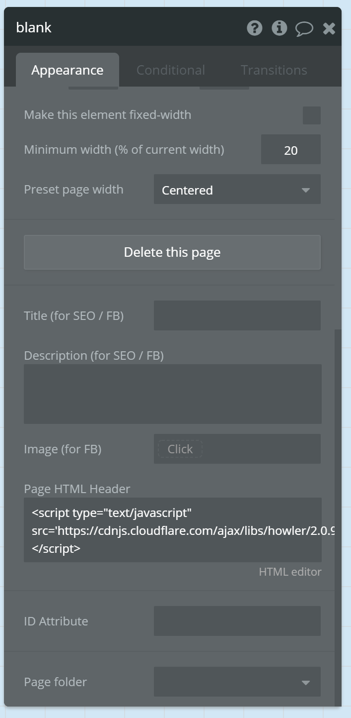This screenshot has height=718, width=351.
Task: Click the help question mark next to info icon
Action: pos(254,28)
